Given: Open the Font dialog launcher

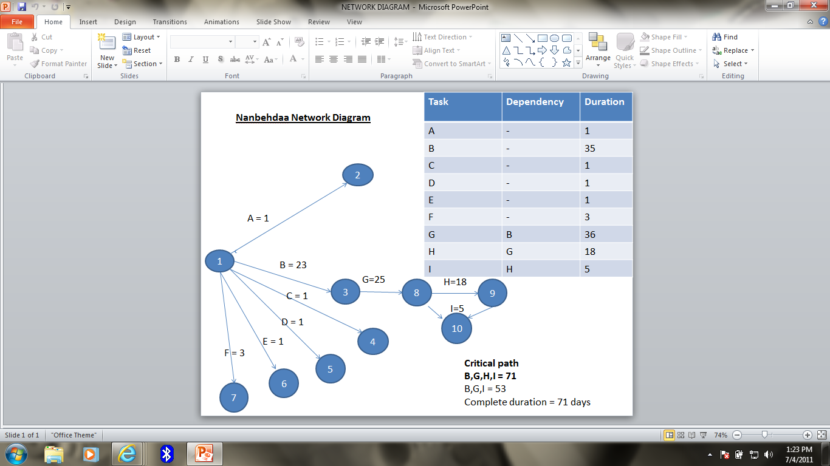Looking at the screenshot, I should click(x=303, y=76).
